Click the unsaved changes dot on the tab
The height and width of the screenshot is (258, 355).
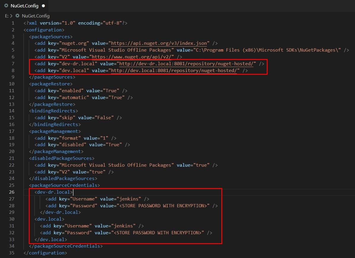[43, 6]
